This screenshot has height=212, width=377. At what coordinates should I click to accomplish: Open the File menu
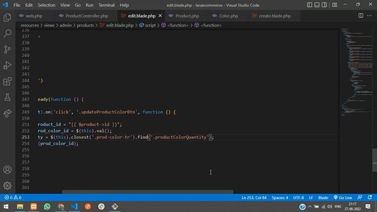pos(17,5)
